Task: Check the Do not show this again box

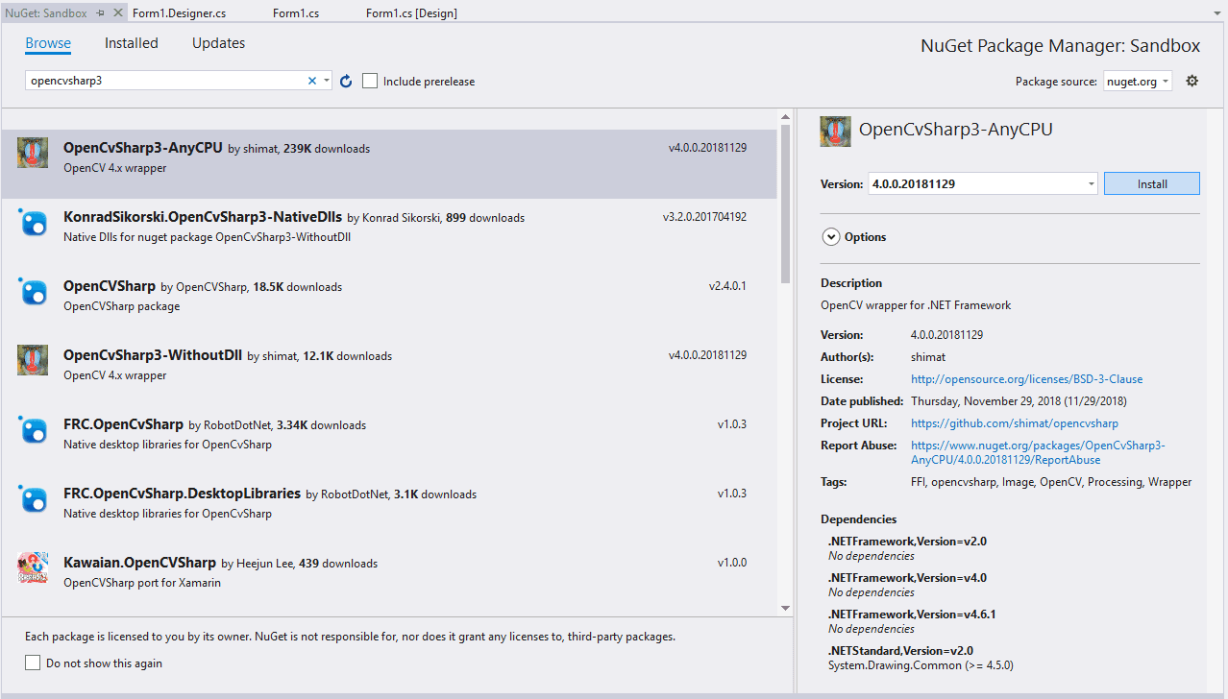Action: coord(32,662)
